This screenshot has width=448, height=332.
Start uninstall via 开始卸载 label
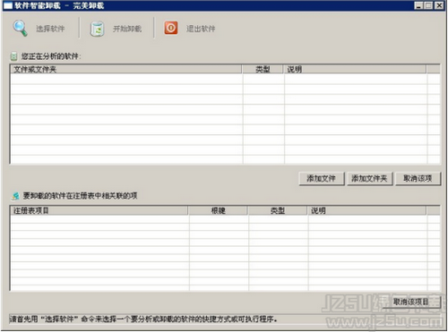point(127,29)
